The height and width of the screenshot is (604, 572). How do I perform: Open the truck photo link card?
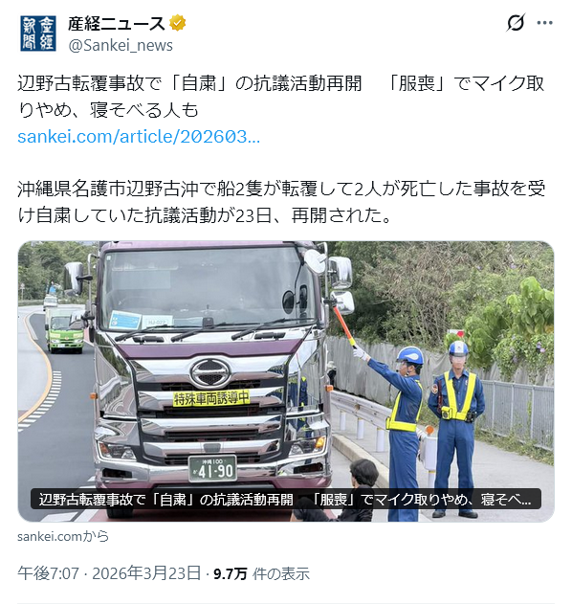point(286,381)
